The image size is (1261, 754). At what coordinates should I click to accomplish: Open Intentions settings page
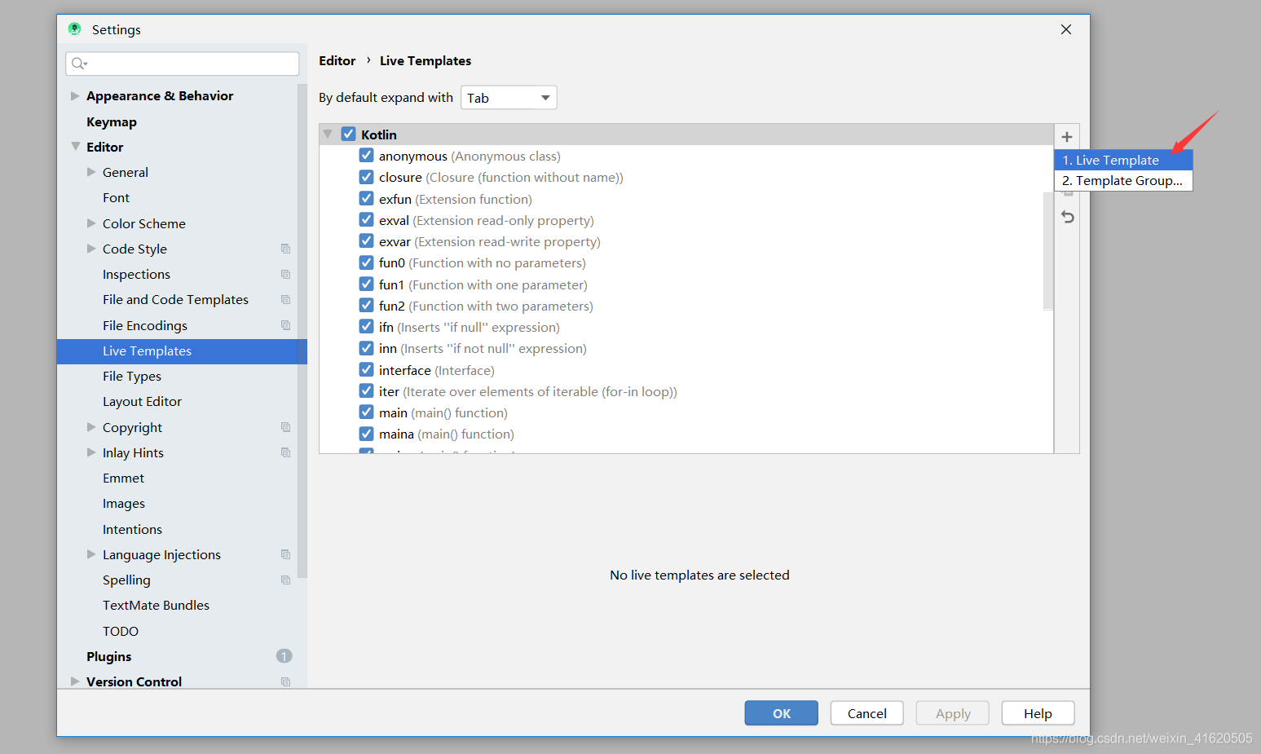click(132, 529)
